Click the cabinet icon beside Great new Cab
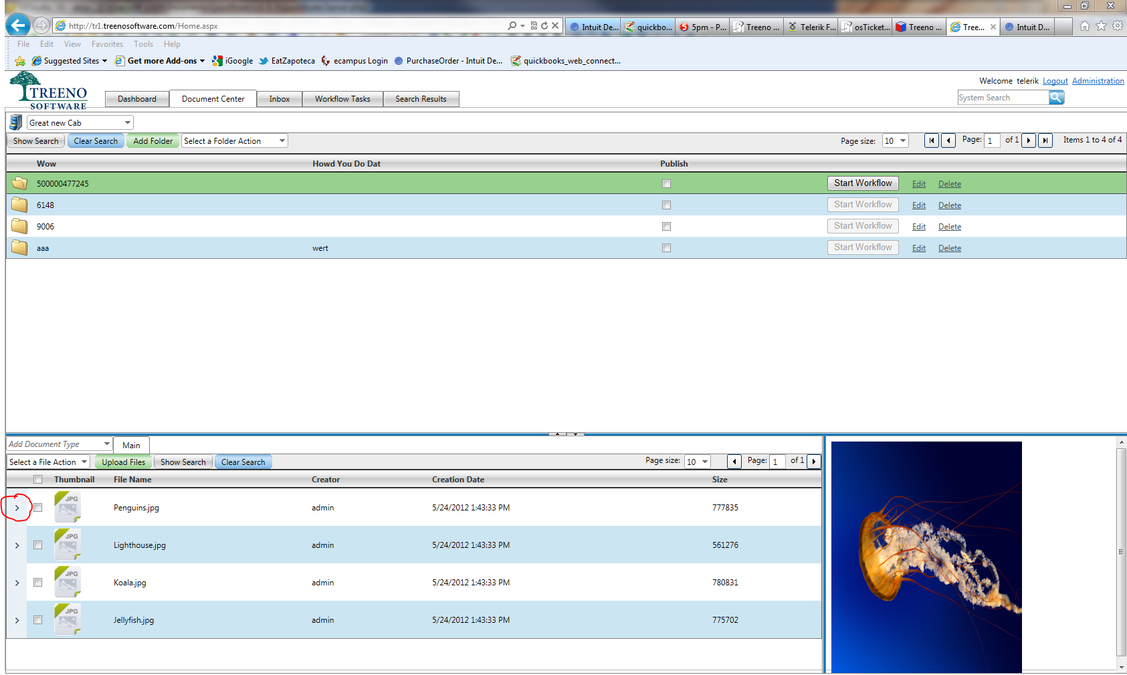Screen dimensions: 1127x675 click(15, 122)
